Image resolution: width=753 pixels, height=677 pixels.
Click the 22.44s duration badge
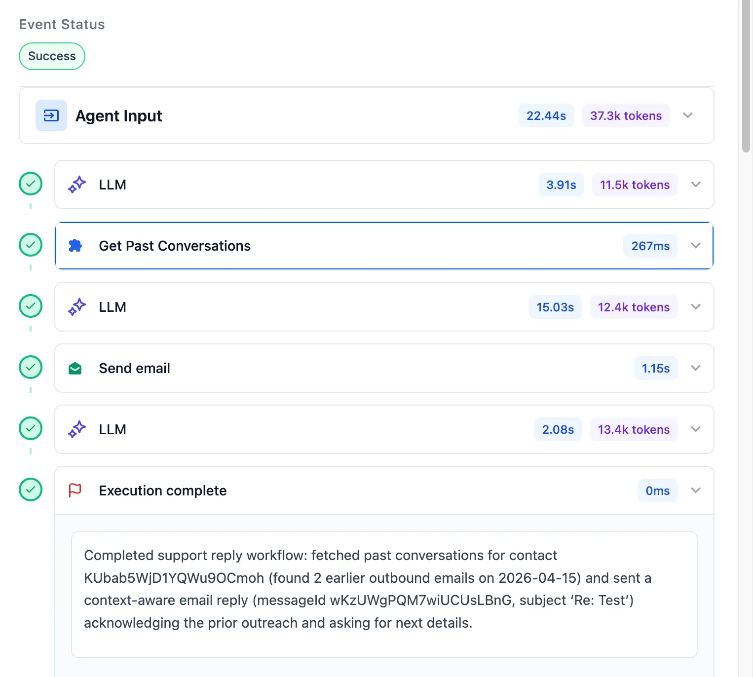[546, 115]
